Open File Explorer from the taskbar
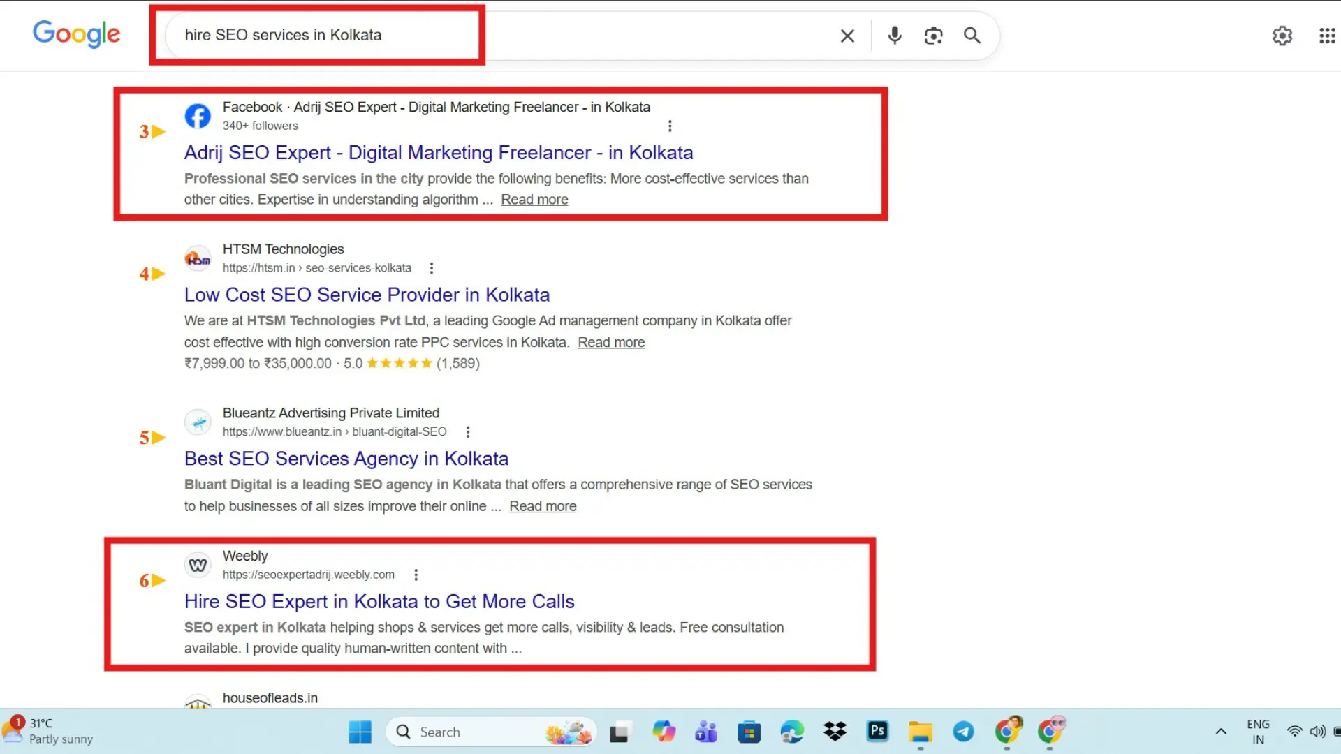The height and width of the screenshot is (754, 1341). click(x=921, y=732)
